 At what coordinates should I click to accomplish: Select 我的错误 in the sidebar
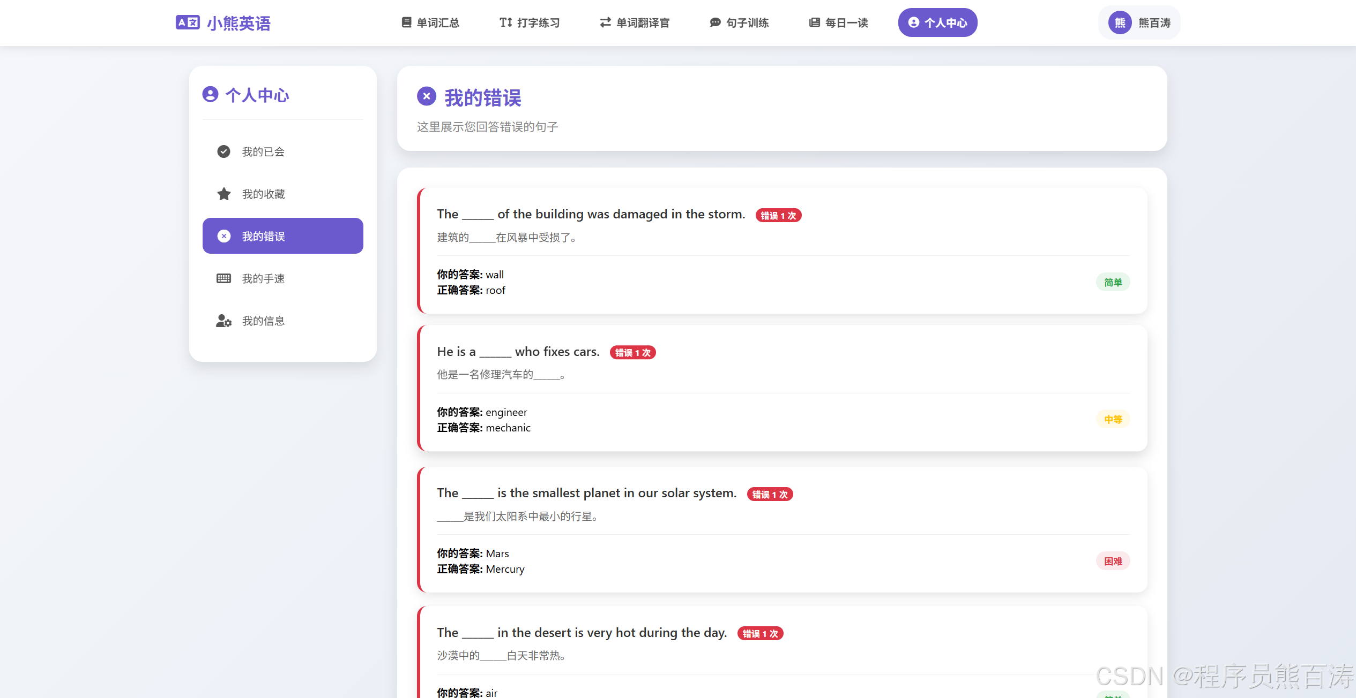283,236
